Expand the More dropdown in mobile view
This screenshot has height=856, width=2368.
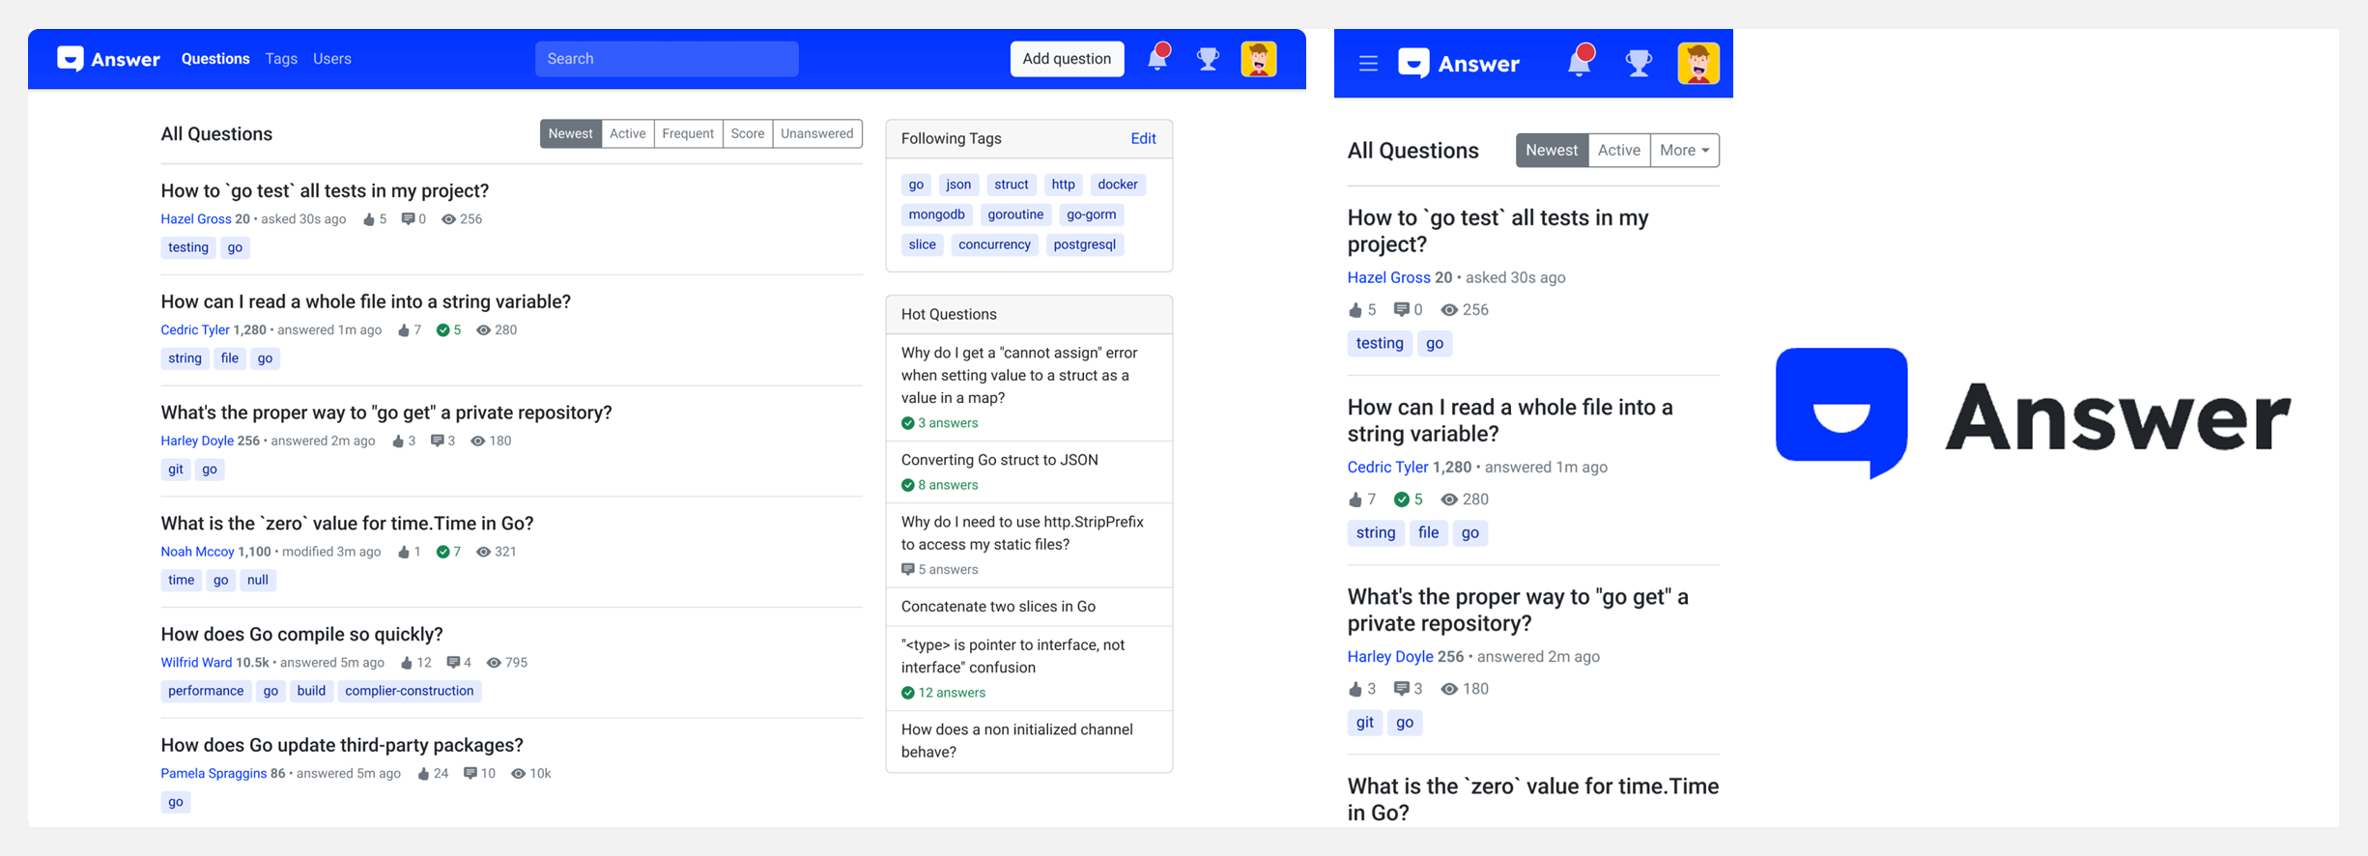click(x=1684, y=151)
